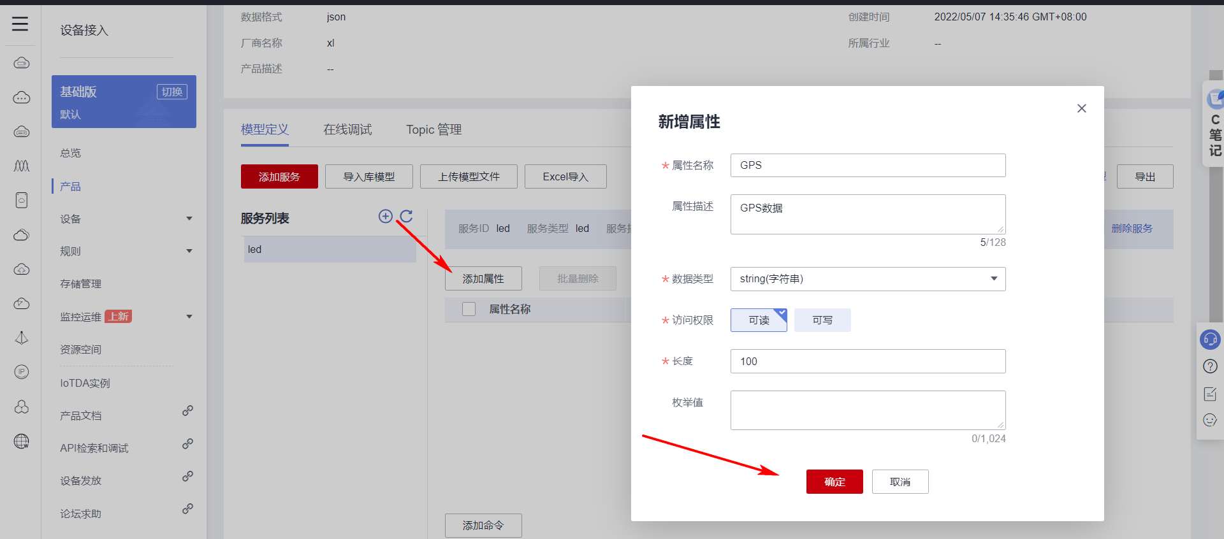The height and width of the screenshot is (539, 1224).
Task: Click the 上传模型文件 button
Action: 469,176
